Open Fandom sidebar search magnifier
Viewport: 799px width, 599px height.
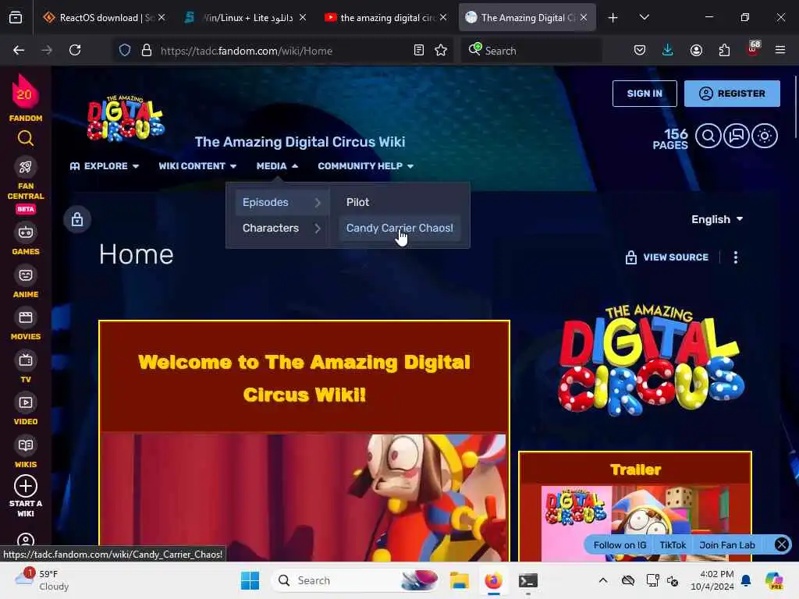tap(26, 138)
